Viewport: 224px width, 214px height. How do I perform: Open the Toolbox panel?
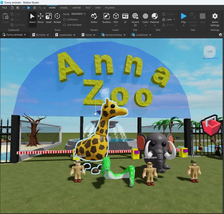pyautogui.click(x=106, y=18)
